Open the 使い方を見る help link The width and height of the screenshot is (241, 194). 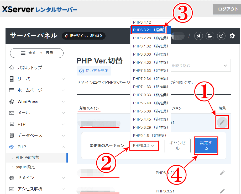click(94, 71)
